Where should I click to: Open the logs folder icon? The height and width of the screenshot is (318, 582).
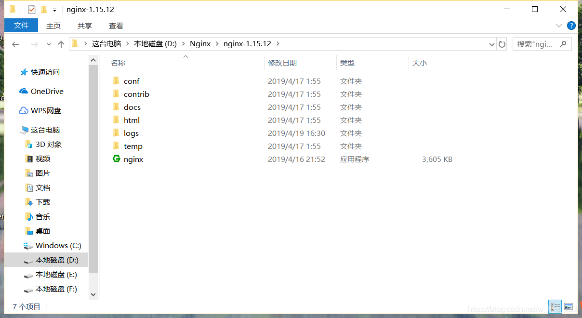[116, 133]
